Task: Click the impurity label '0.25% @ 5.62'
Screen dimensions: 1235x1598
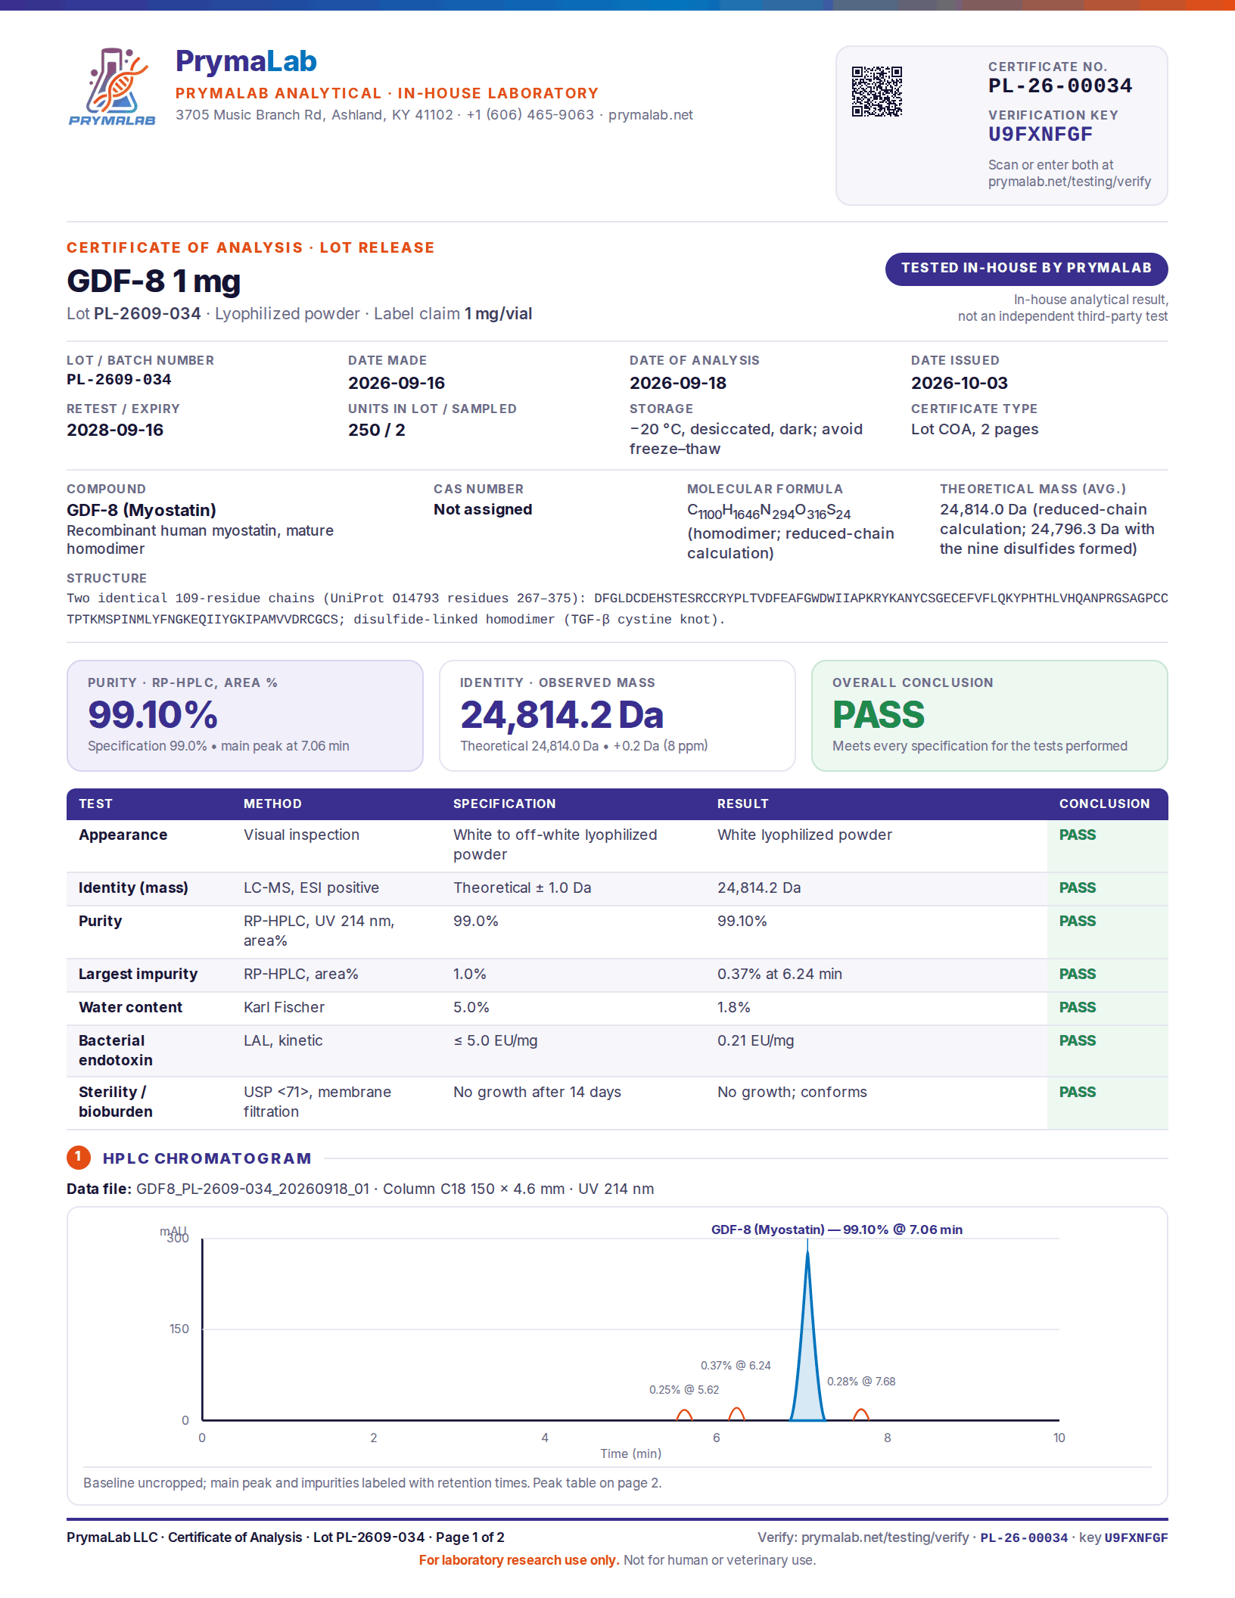Action: coord(684,1390)
